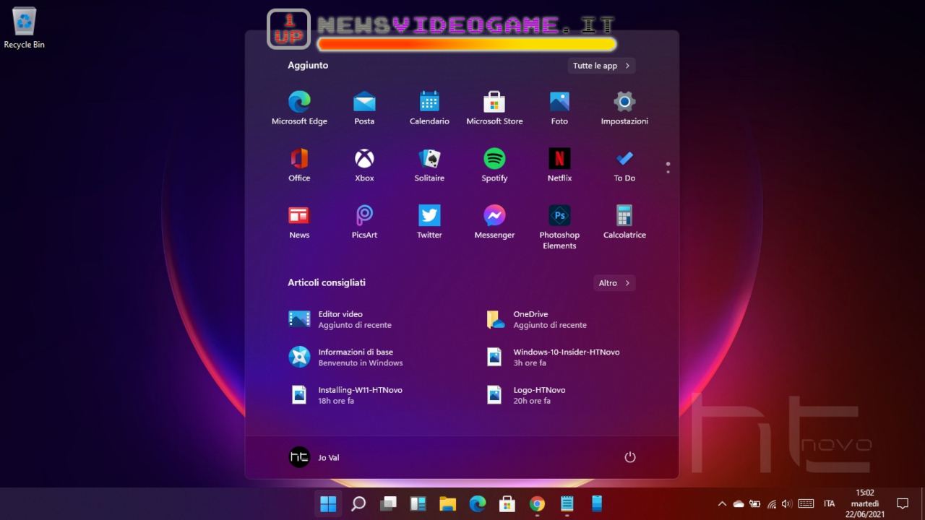This screenshot has width=925, height=520.
Task: Open the Calcolatrice calculator
Action: click(624, 222)
